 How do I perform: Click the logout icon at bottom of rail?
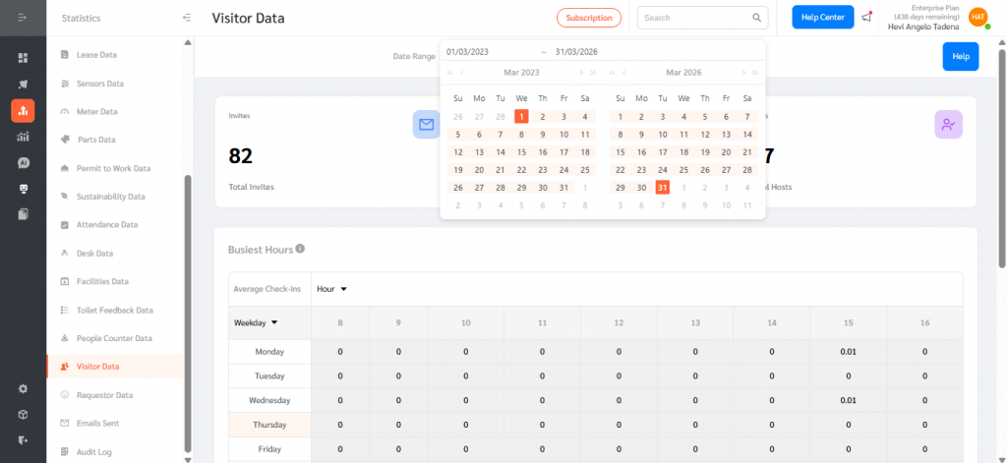23,439
